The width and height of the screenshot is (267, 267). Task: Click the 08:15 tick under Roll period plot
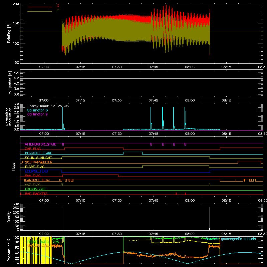coord(226,100)
